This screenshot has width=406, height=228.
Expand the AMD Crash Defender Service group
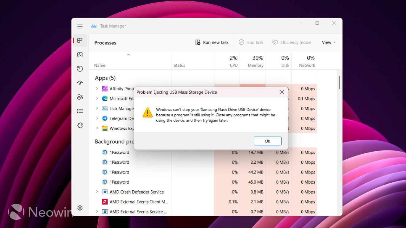tap(97, 192)
